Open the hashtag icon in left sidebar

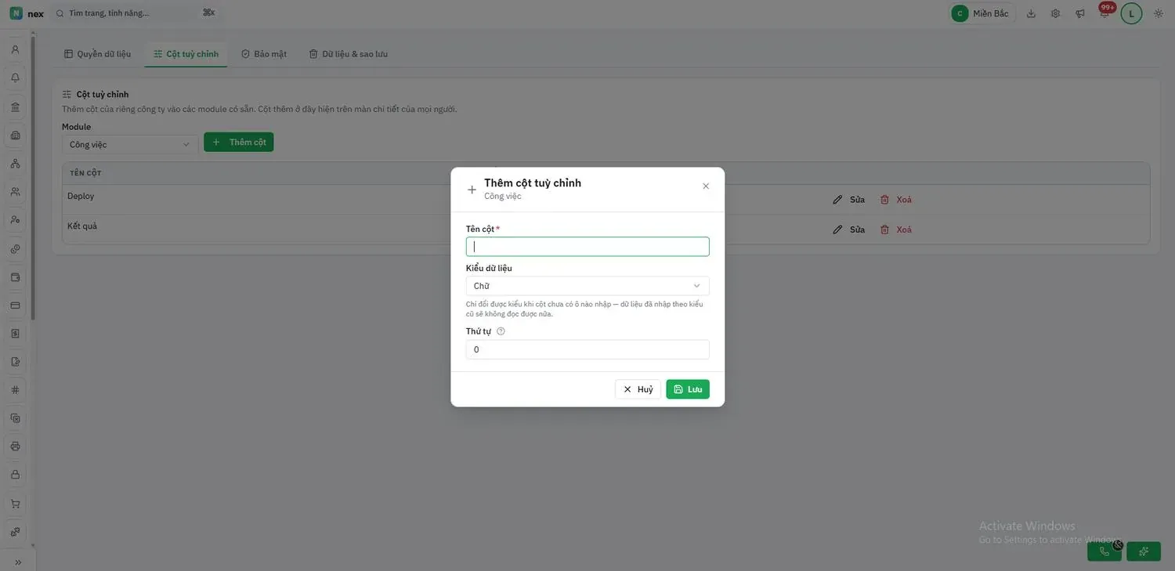15,390
